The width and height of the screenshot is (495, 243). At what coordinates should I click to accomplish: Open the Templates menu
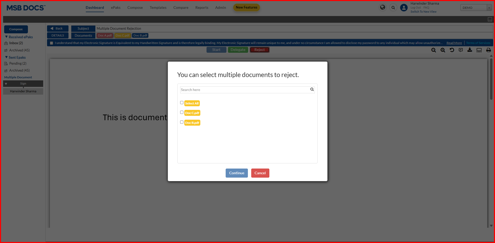pyautogui.click(x=158, y=8)
